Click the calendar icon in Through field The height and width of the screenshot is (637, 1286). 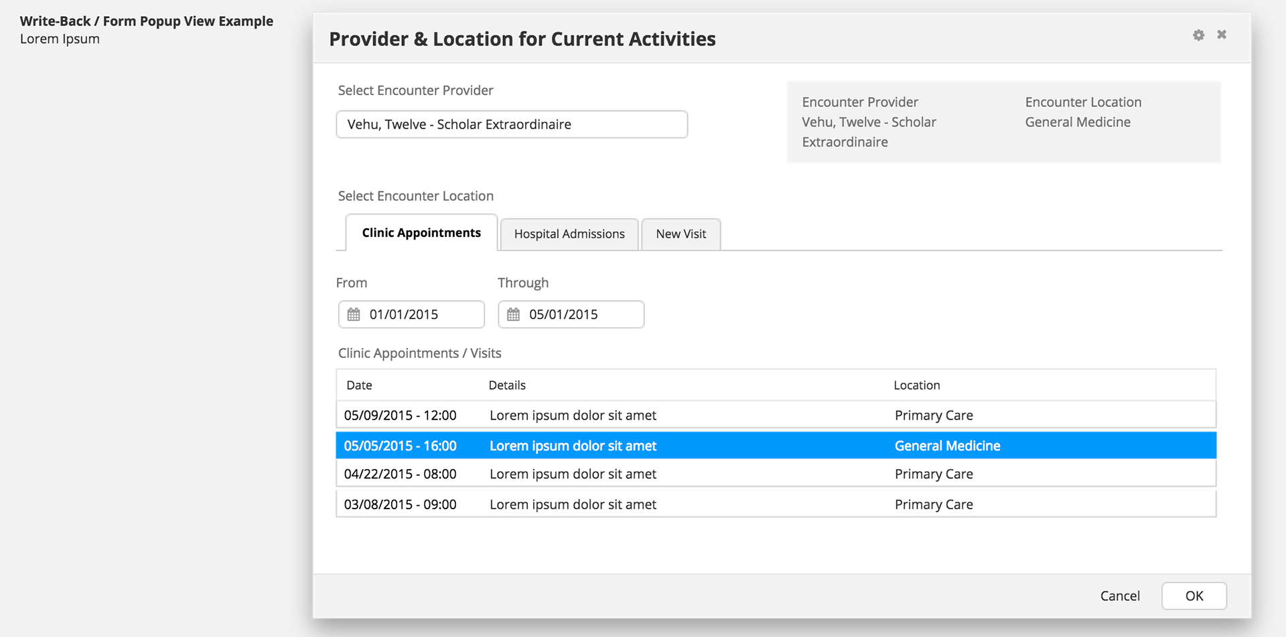[x=513, y=314]
